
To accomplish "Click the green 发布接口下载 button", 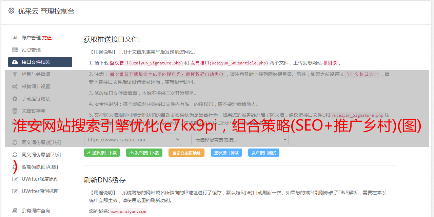I will 144,153.
